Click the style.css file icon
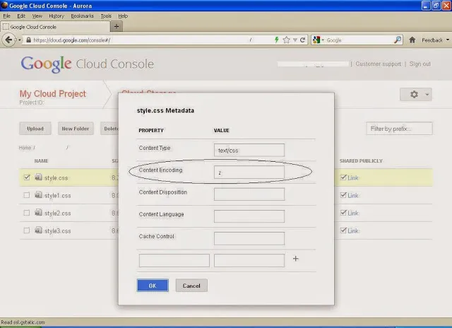Screen dimensions: 452x328 coord(38,177)
